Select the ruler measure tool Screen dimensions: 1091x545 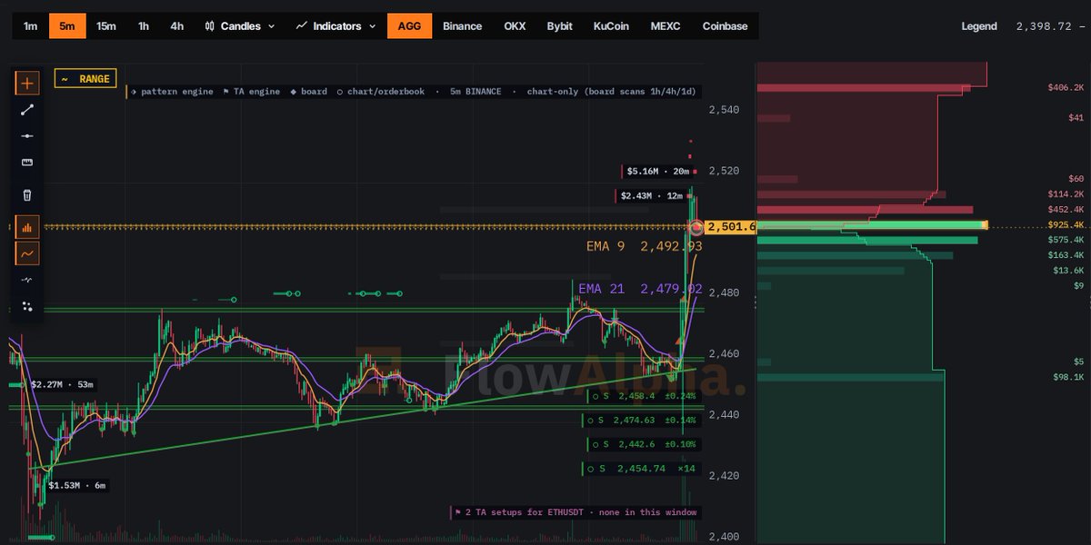coord(27,163)
